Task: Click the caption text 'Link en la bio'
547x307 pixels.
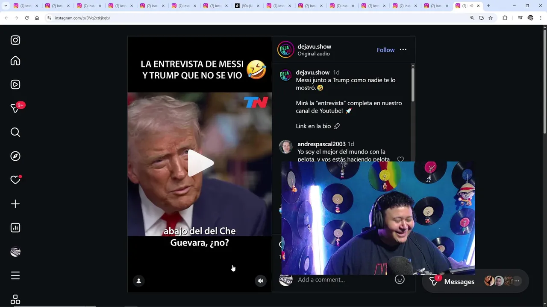Action: (313, 126)
